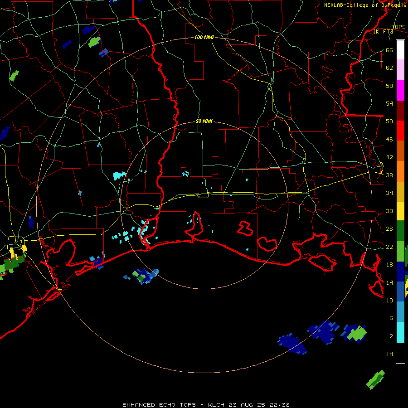This screenshot has height=408, width=408.
Task: Click the white swatch in the tops legend
Action: (400, 50)
